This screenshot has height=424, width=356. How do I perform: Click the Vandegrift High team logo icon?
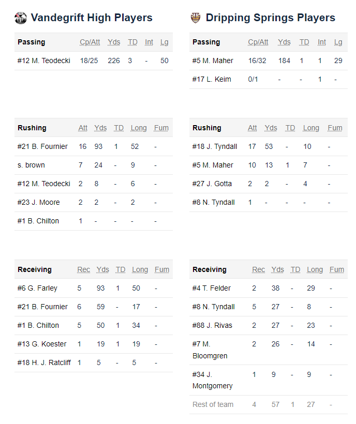pyautogui.click(x=21, y=18)
